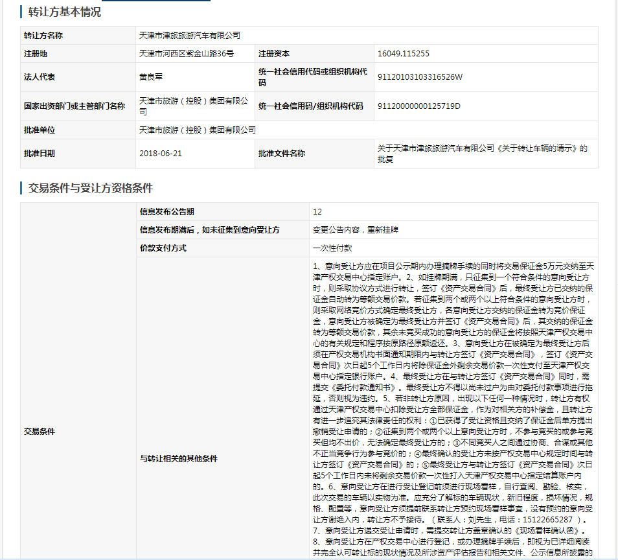This screenshot has height=560, width=618.
Task: Click credit code 91120000000125719D
Action: 418,106
